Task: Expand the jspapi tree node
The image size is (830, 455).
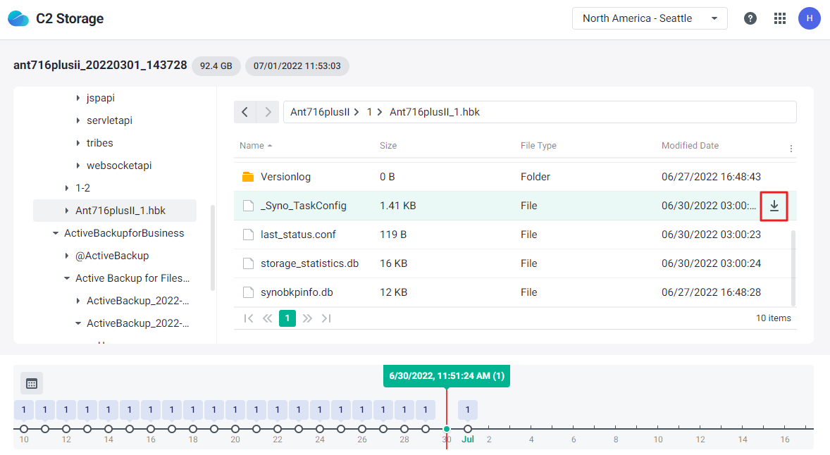Action: tap(78, 98)
